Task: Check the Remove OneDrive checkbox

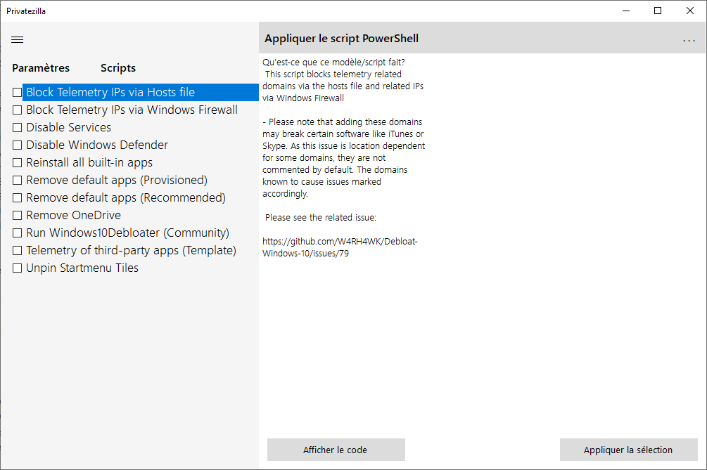Action: [x=17, y=215]
